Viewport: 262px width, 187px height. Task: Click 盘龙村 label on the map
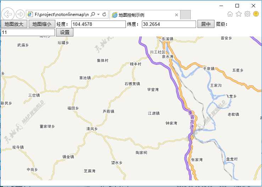coord(232,159)
